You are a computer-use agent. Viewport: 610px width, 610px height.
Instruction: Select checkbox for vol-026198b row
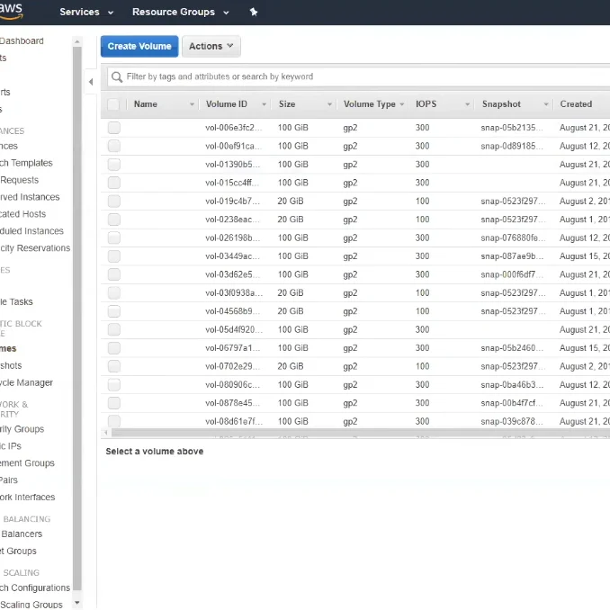coord(114,238)
